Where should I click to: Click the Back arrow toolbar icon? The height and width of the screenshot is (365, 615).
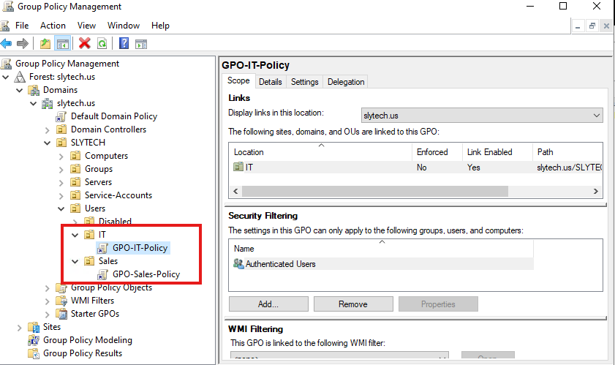[x=6, y=43]
